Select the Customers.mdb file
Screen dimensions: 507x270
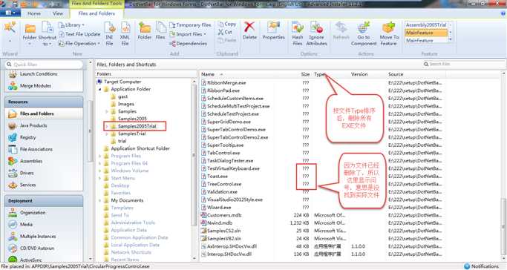coord(224,215)
